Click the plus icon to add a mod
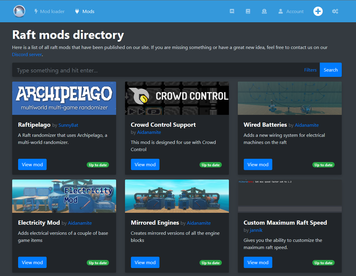 click(318, 11)
